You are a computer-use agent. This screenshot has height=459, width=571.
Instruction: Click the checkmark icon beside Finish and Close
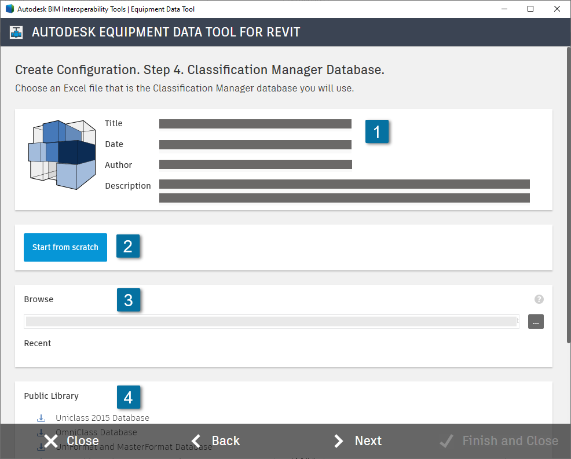click(446, 440)
